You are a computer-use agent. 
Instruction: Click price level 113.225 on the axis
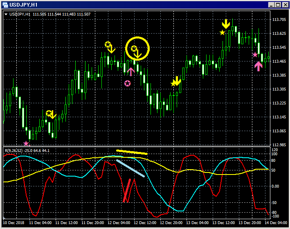click(x=279, y=103)
